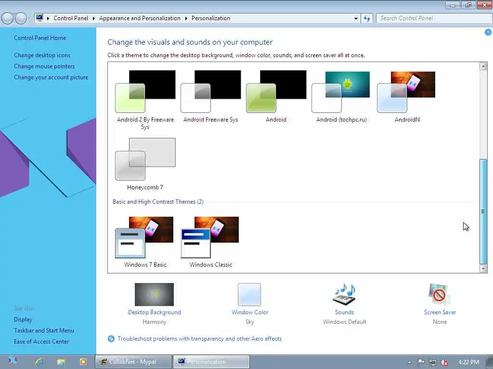
Task: Click the Search Control Panel field
Action: 434,18
